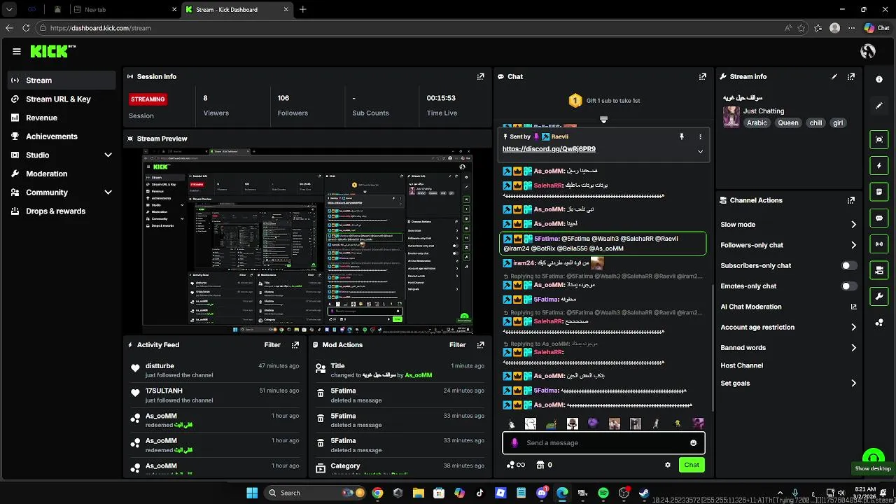Pop out the Activity Feed panel
The width and height of the screenshot is (896, 504).
coord(295,345)
